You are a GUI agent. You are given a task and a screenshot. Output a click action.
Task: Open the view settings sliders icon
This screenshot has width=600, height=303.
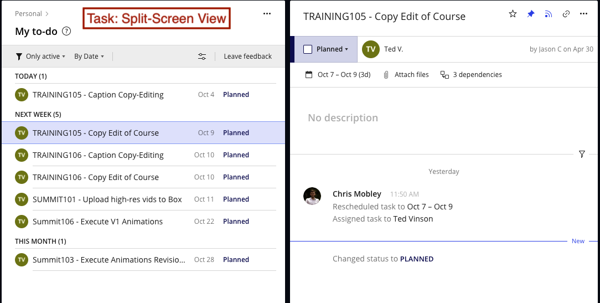(202, 57)
